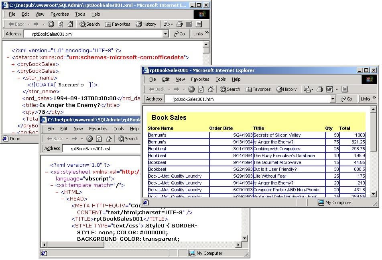Screen dimensions: 382x260
Task: Collapse the HEAD node in xsl window
Action: tap(62, 199)
